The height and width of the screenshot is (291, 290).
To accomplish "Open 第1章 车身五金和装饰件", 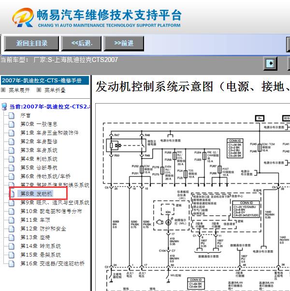I will (x=49, y=133).
